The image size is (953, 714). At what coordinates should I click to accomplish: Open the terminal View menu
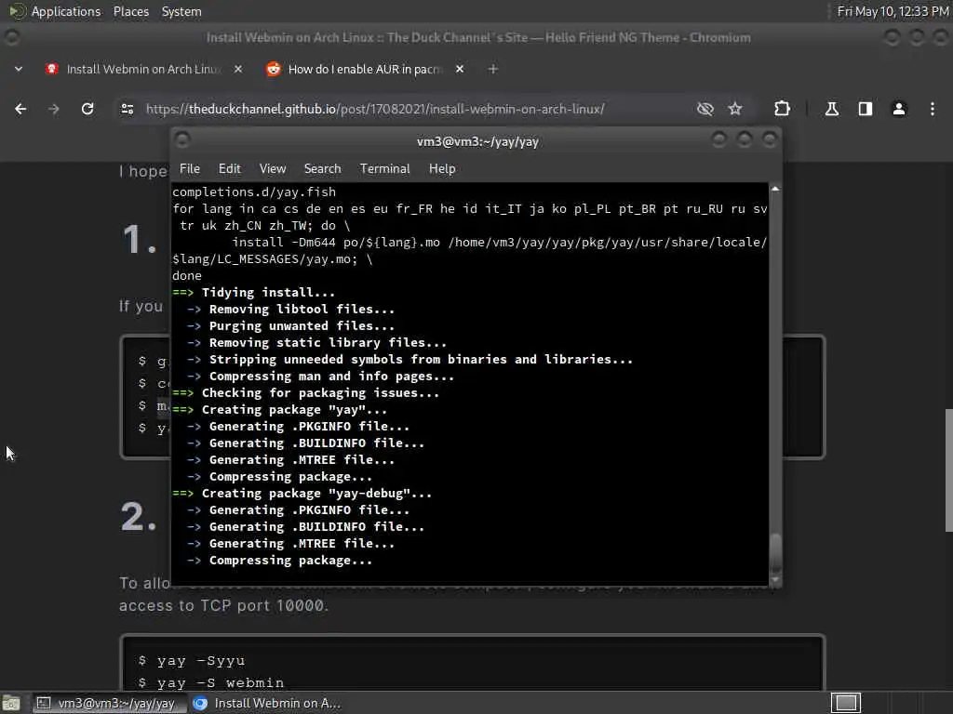click(x=273, y=169)
